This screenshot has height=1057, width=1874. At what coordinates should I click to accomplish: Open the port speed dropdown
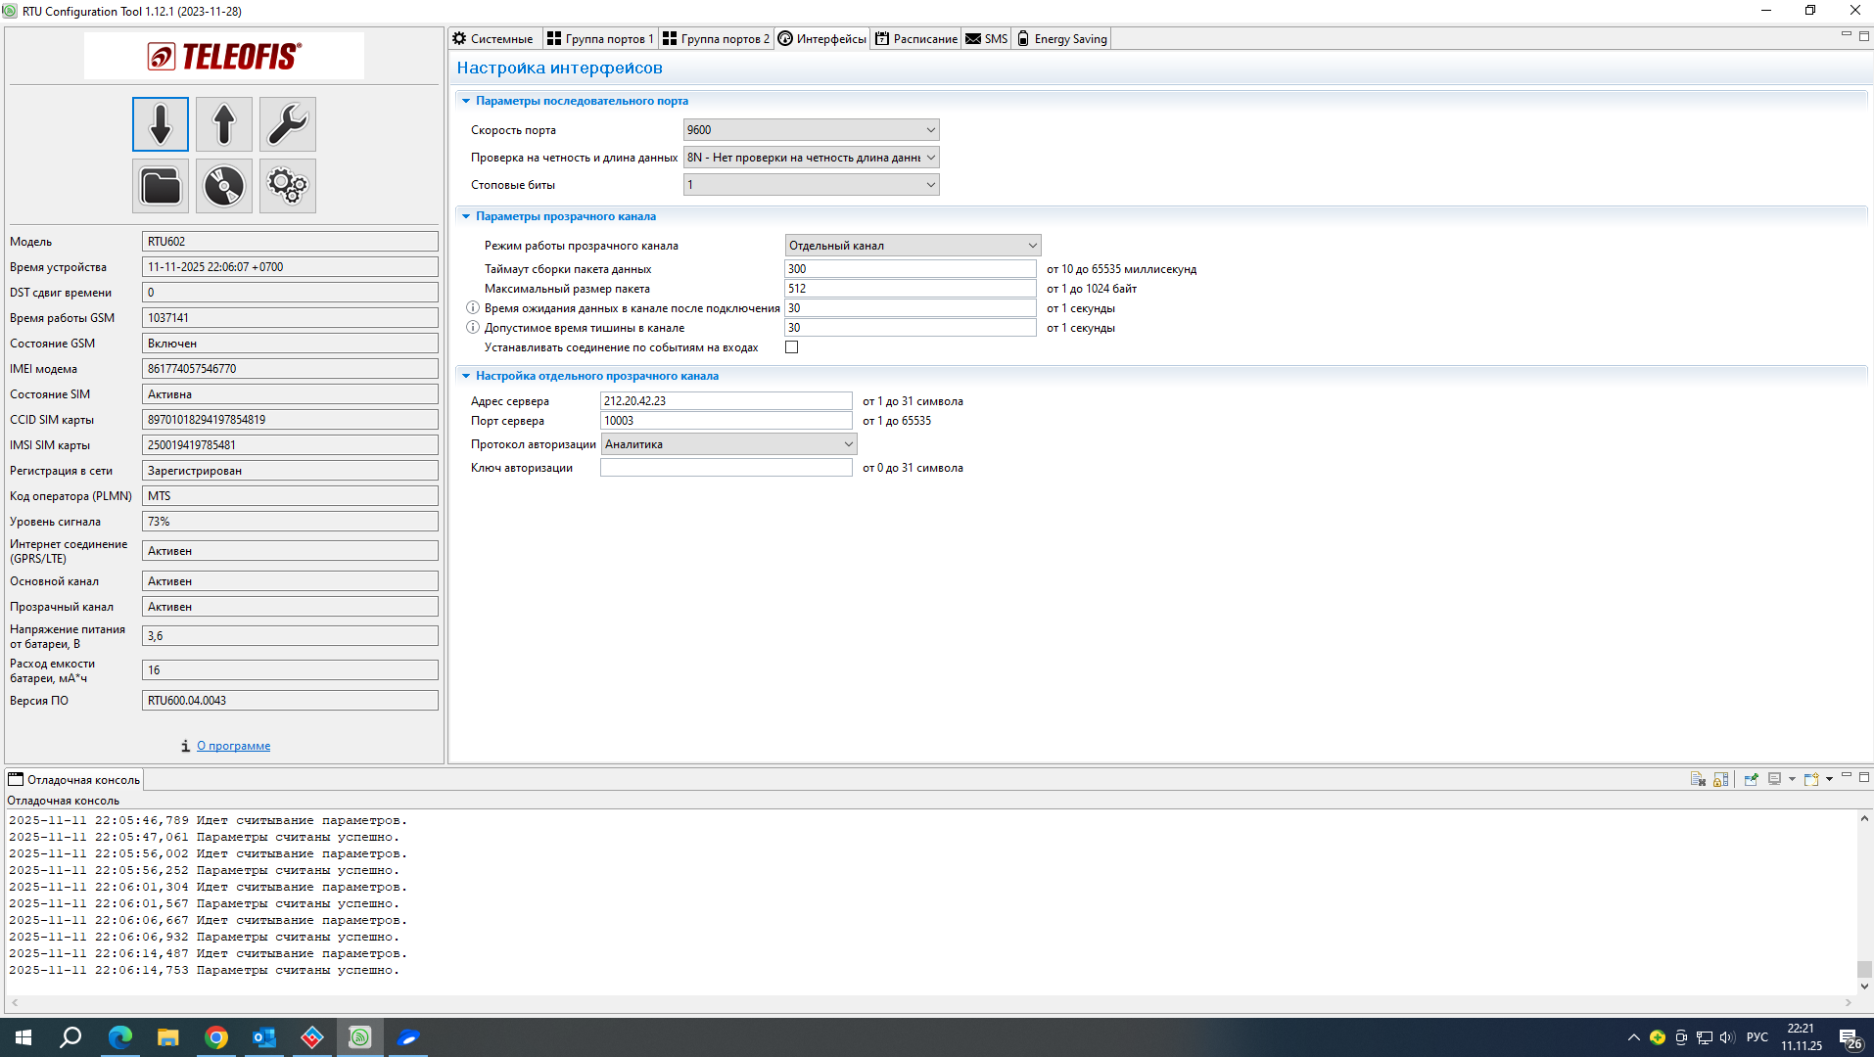point(811,130)
